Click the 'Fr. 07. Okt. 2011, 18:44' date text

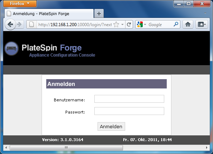pos(147,140)
